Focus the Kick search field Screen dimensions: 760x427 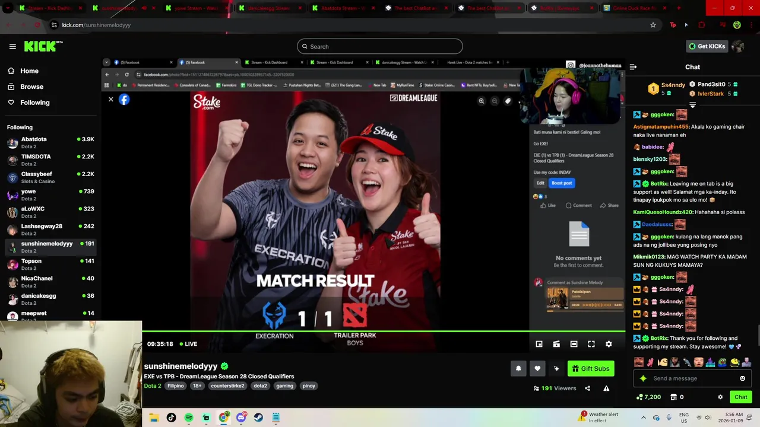(x=380, y=46)
